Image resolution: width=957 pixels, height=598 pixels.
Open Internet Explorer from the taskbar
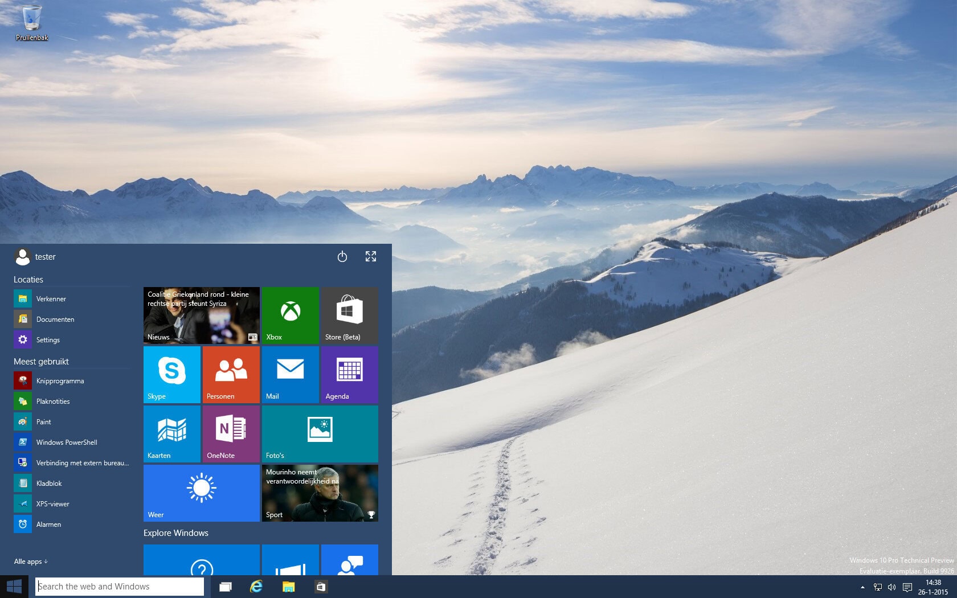pos(256,586)
